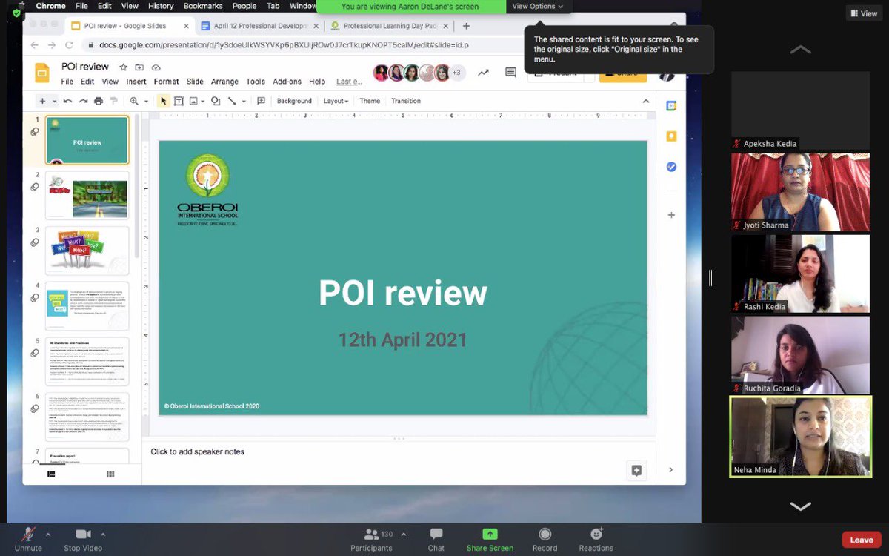Toggle Share Screen in Zoom
The height and width of the screenshot is (556, 889).
coord(489,539)
